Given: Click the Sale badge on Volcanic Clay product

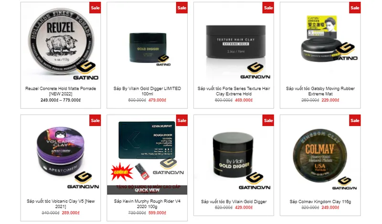Looking at the screenshot, I should [95, 120].
